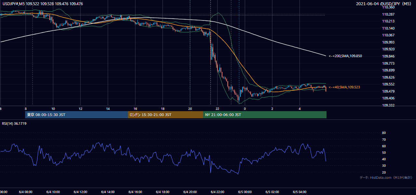Click RSI axis level 40

pyautogui.click(x=384, y=159)
